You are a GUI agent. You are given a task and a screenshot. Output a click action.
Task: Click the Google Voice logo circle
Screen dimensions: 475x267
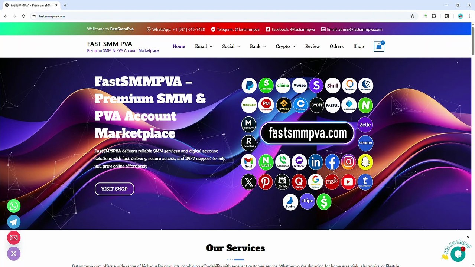283,162
